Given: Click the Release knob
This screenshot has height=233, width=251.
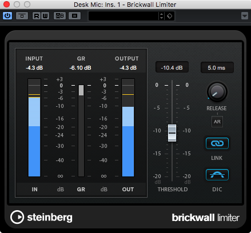Looking at the screenshot, I should (217, 93).
